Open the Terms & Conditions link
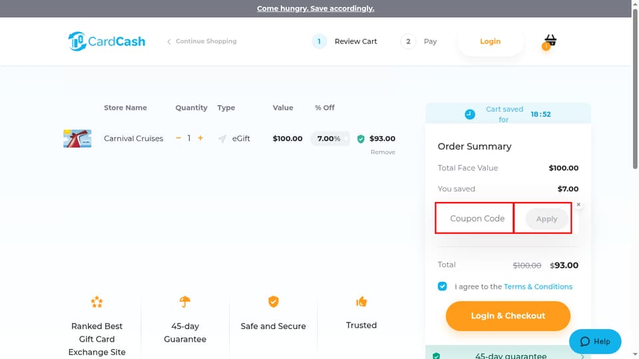The height and width of the screenshot is (359, 639). pyautogui.click(x=538, y=287)
